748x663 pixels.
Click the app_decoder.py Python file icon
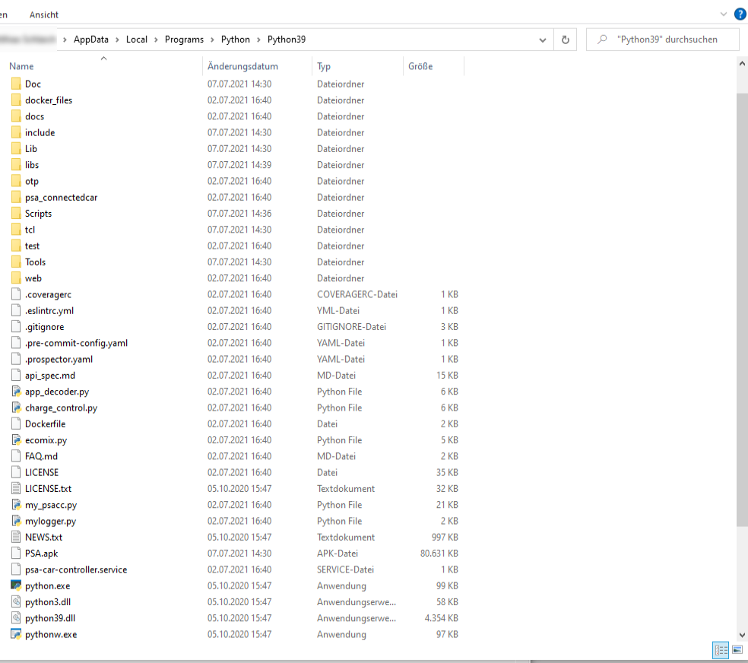pyautogui.click(x=17, y=392)
